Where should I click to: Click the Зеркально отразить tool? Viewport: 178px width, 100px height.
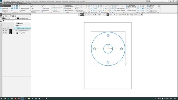point(78,8)
